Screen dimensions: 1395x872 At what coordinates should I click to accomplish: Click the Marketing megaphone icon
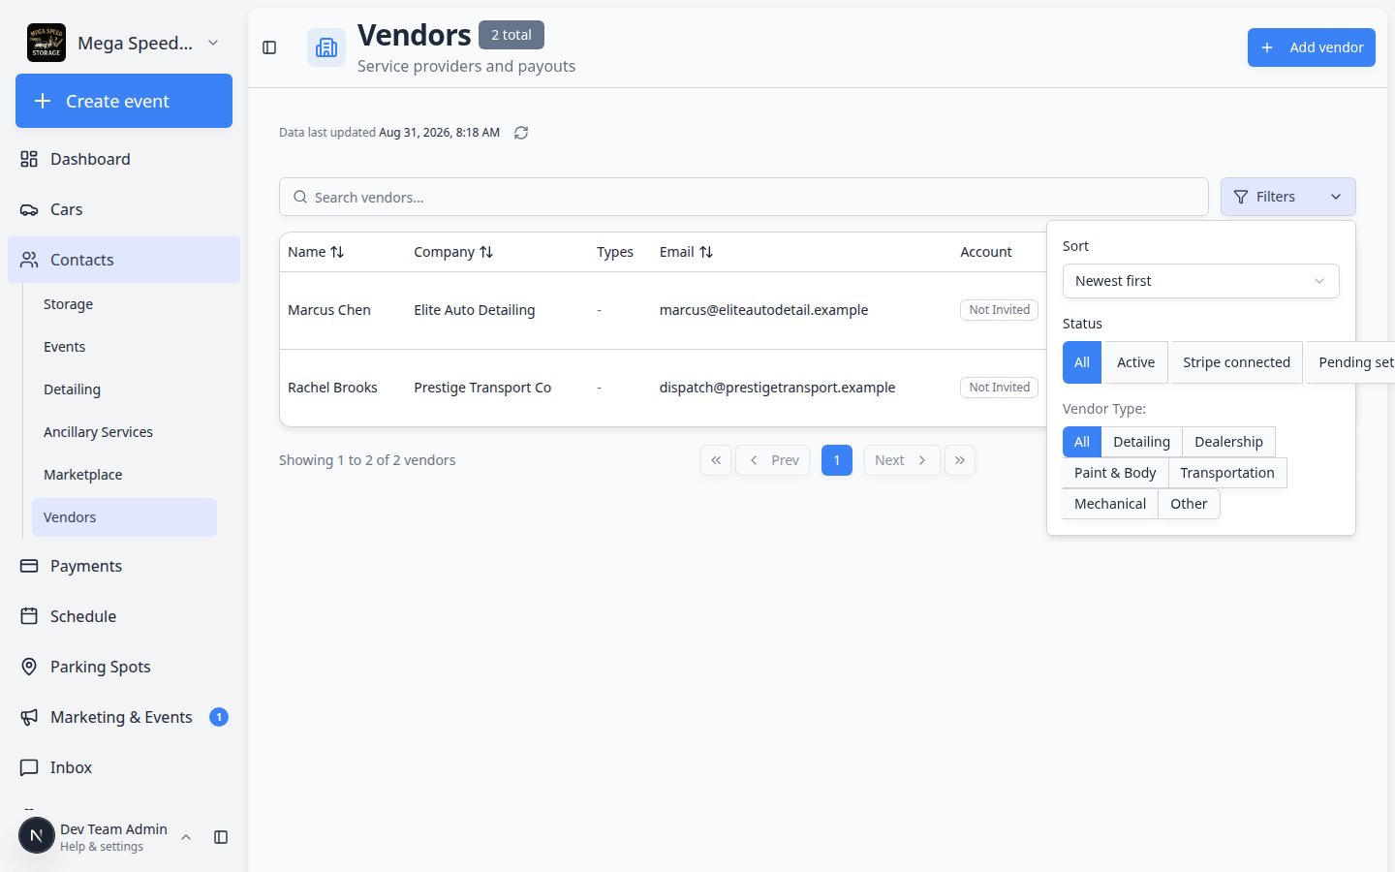[29, 717]
